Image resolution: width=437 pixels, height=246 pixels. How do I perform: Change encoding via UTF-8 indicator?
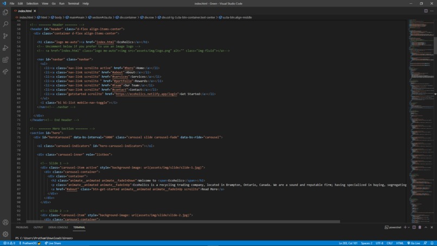click(x=380, y=243)
